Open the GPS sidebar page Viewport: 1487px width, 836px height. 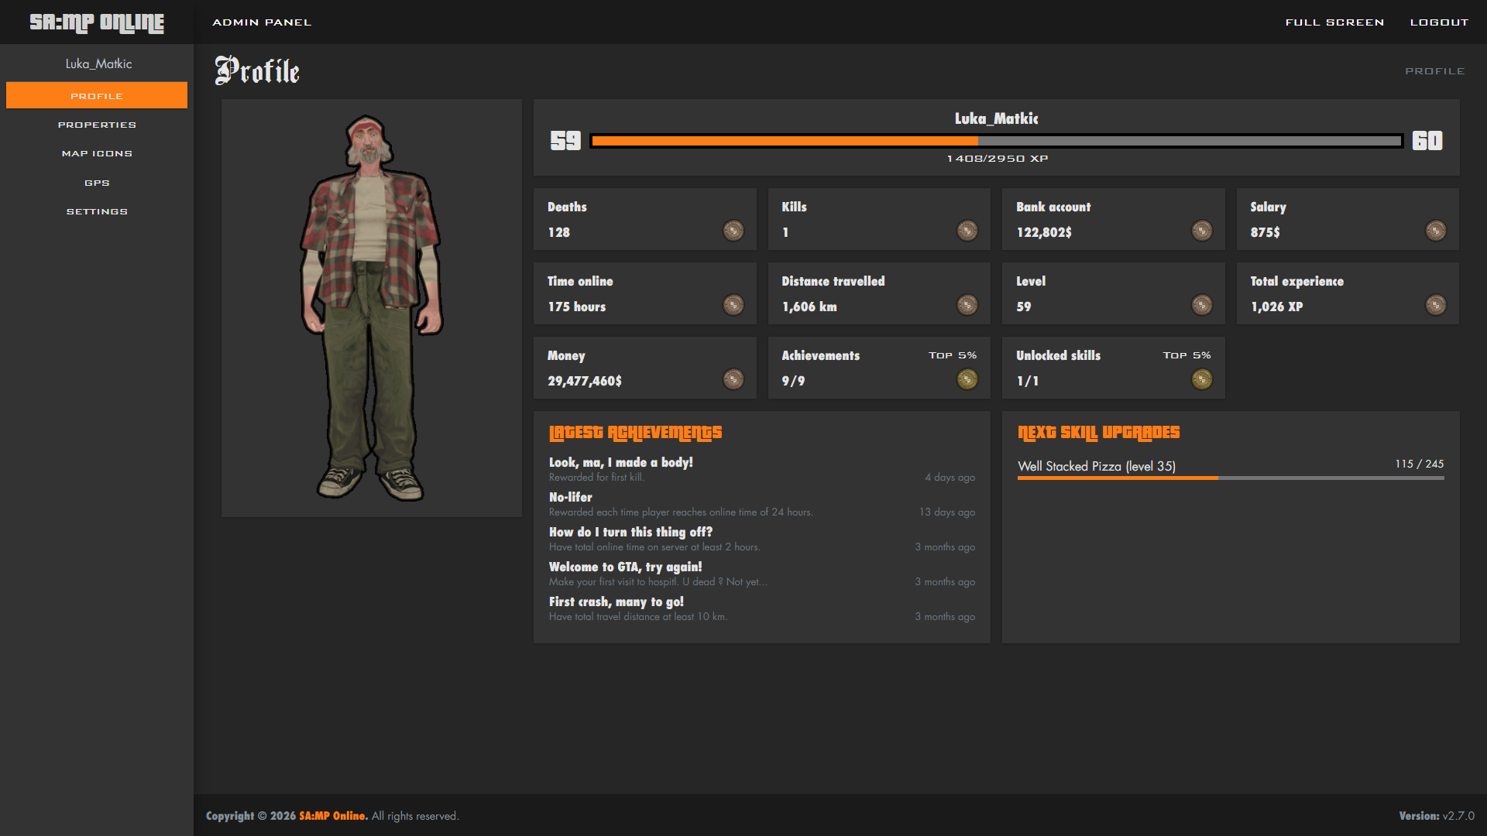click(97, 183)
